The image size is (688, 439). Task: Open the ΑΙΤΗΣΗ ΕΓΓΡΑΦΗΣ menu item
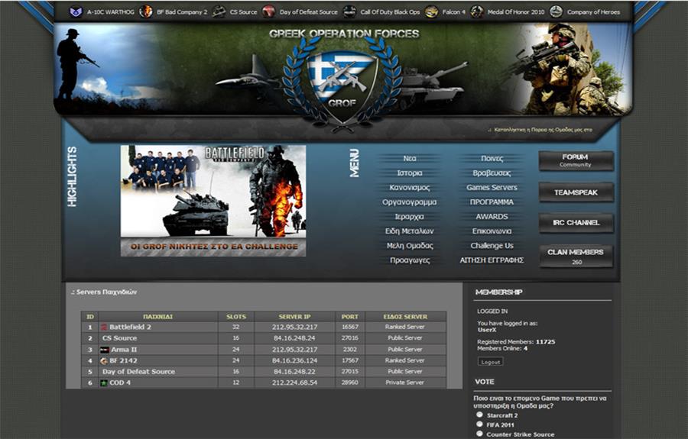coord(492,260)
